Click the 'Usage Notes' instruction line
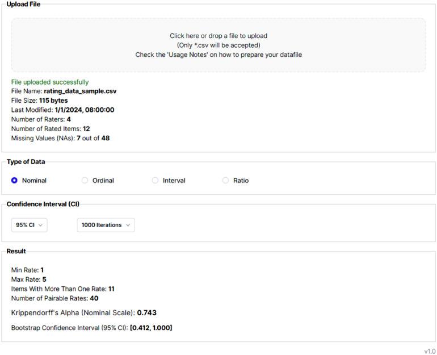The width and height of the screenshot is (437, 355). [x=218, y=55]
